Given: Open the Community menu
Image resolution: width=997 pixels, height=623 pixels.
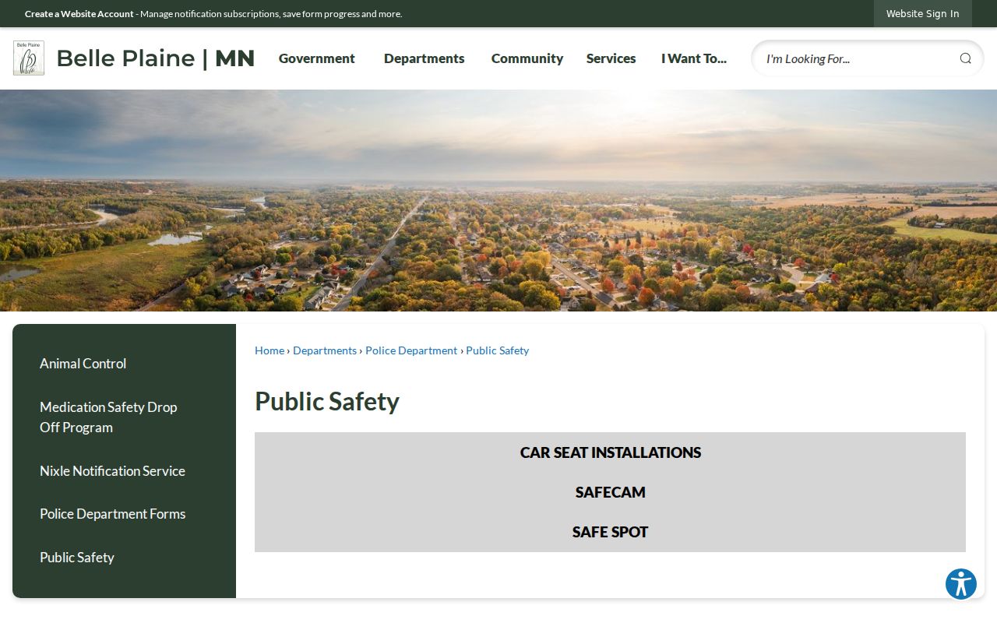Looking at the screenshot, I should (527, 58).
